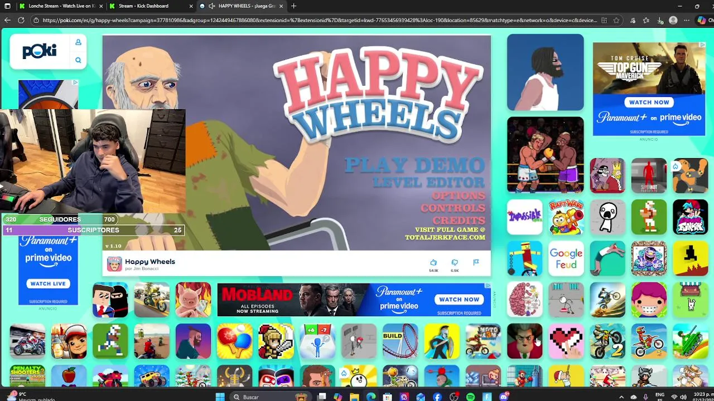Open the pink pixel heart game tile
The height and width of the screenshot is (401, 714).
[x=566, y=341]
